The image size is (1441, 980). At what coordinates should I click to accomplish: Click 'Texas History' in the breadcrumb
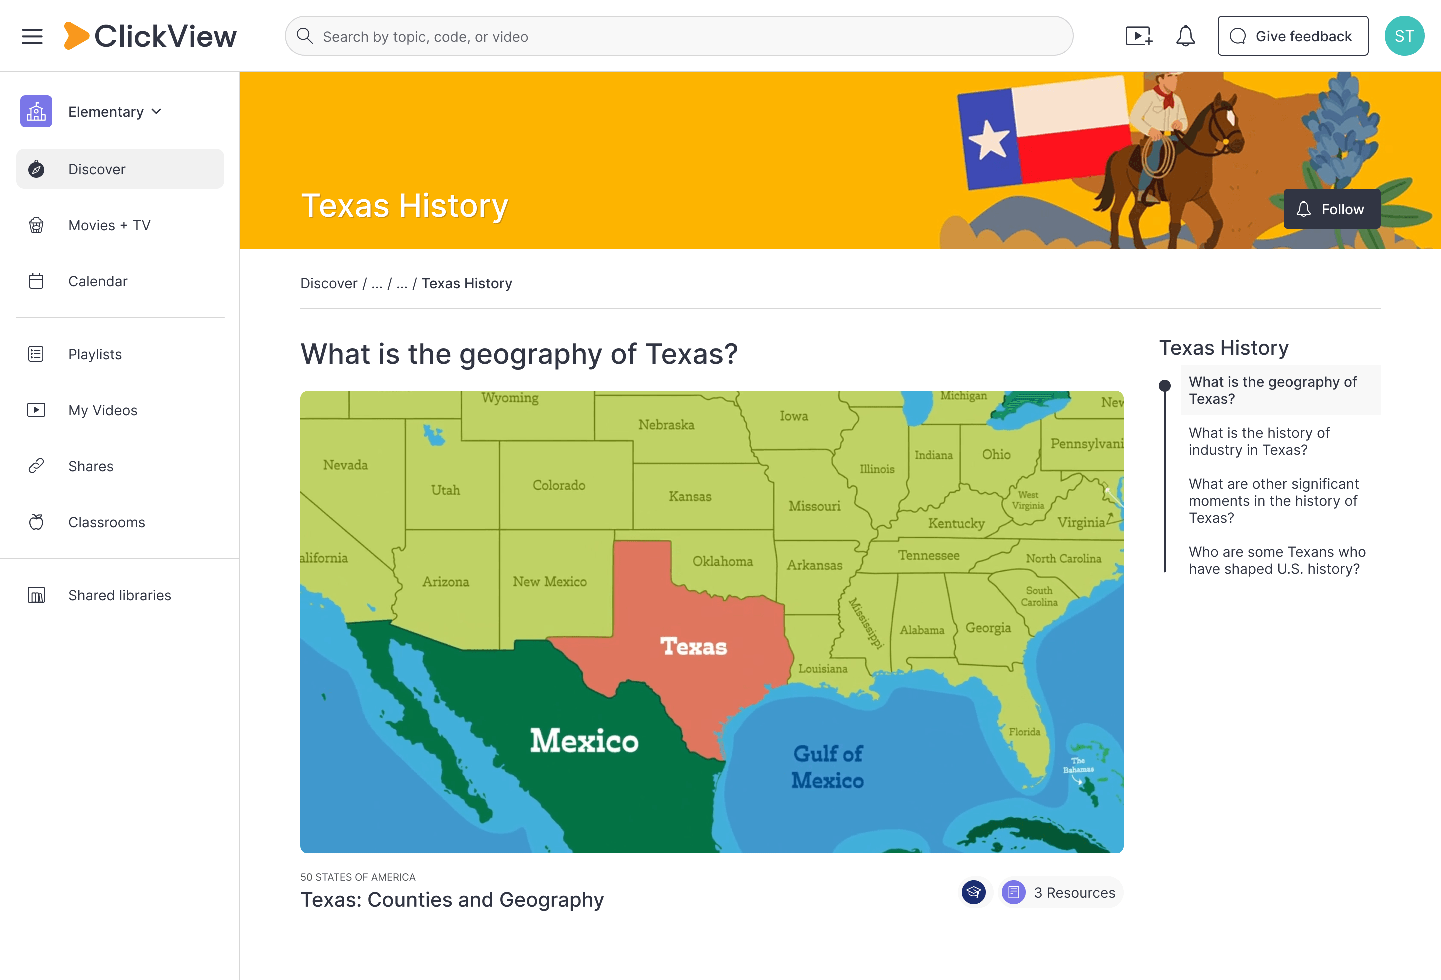pyautogui.click(x=467, y=283)
